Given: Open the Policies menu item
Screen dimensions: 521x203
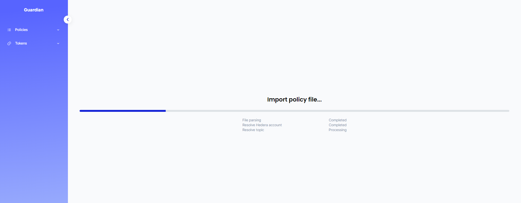Looking at the screenshot, I should coord(21,30).
